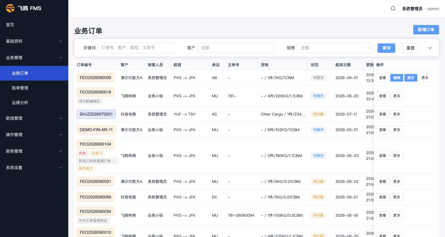
Task: Open order number FEO2026060094
Action: coord(95,212)
